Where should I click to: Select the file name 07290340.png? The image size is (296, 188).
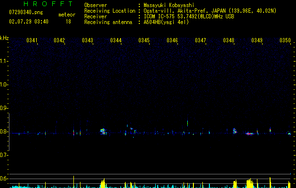click(x=26, y=13)
